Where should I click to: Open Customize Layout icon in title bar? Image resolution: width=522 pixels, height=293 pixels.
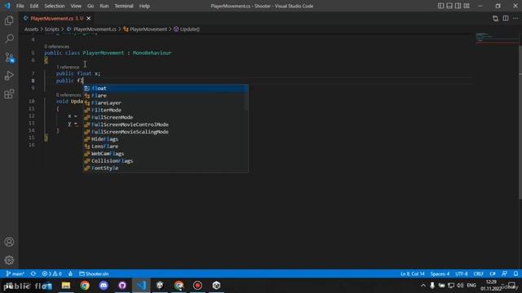tap(467, 6)
